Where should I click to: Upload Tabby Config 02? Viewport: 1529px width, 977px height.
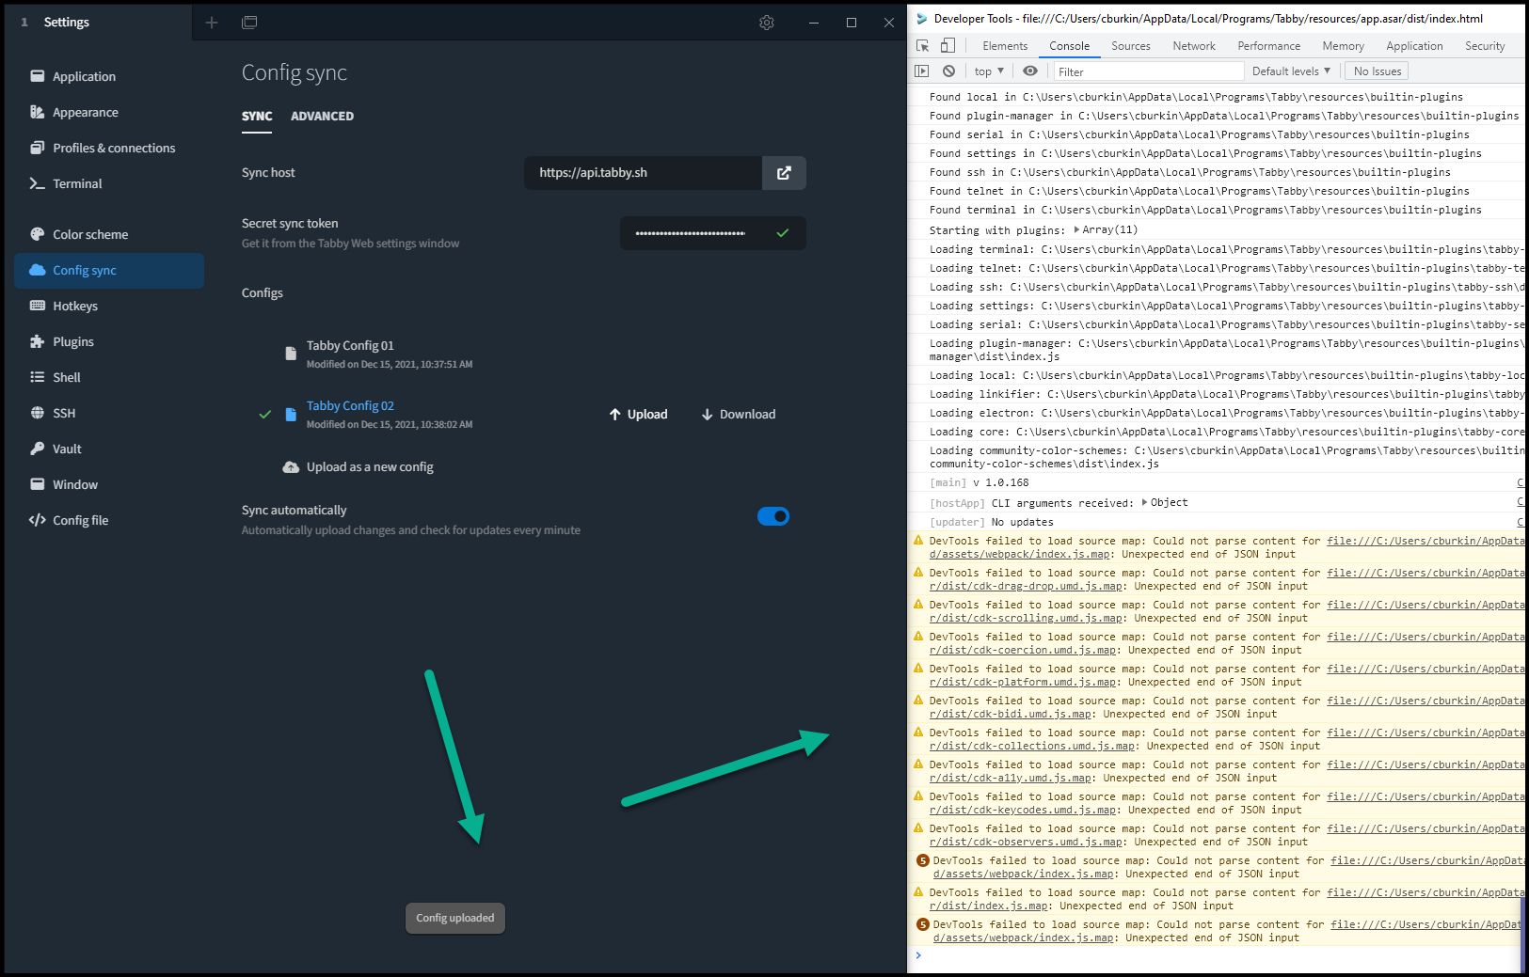pyautogui.click(x=638, y=414)
